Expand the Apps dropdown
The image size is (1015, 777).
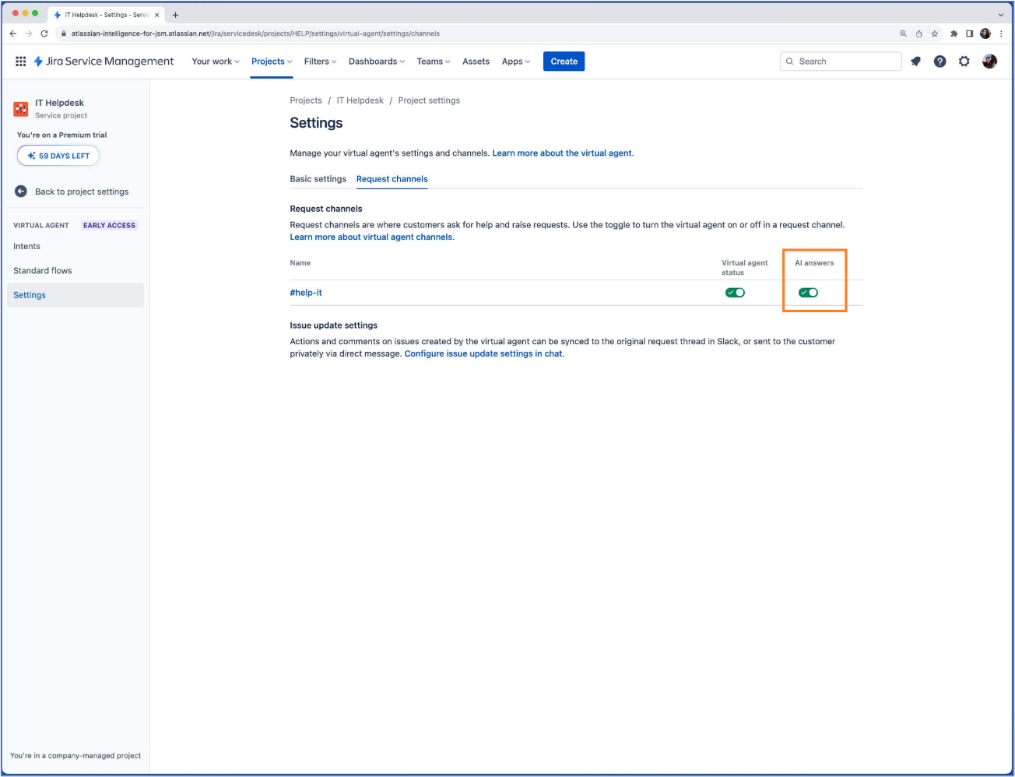pos(516,62)
